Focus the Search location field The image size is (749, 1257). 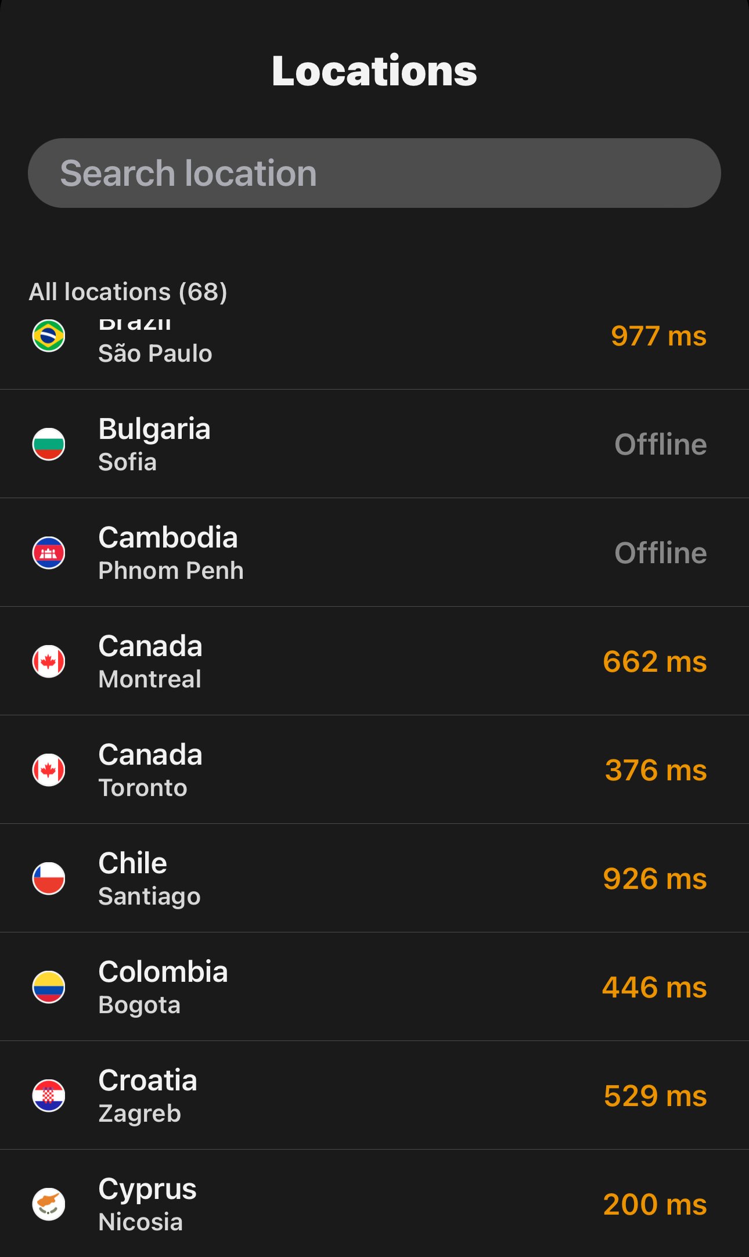pos(374,173)
